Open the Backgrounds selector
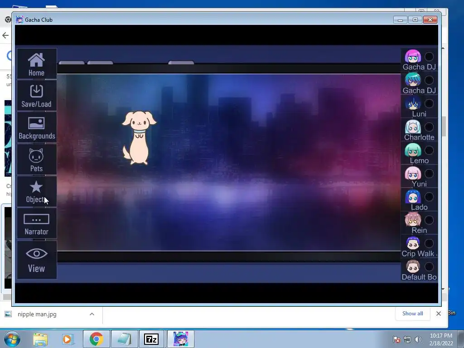 [x=37, y=127]
